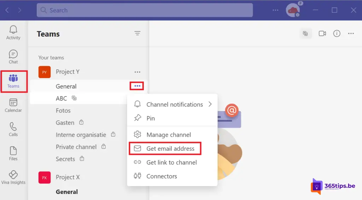Open channel info pane icon
The image size is (362, 200).
[x=337, y=33]
